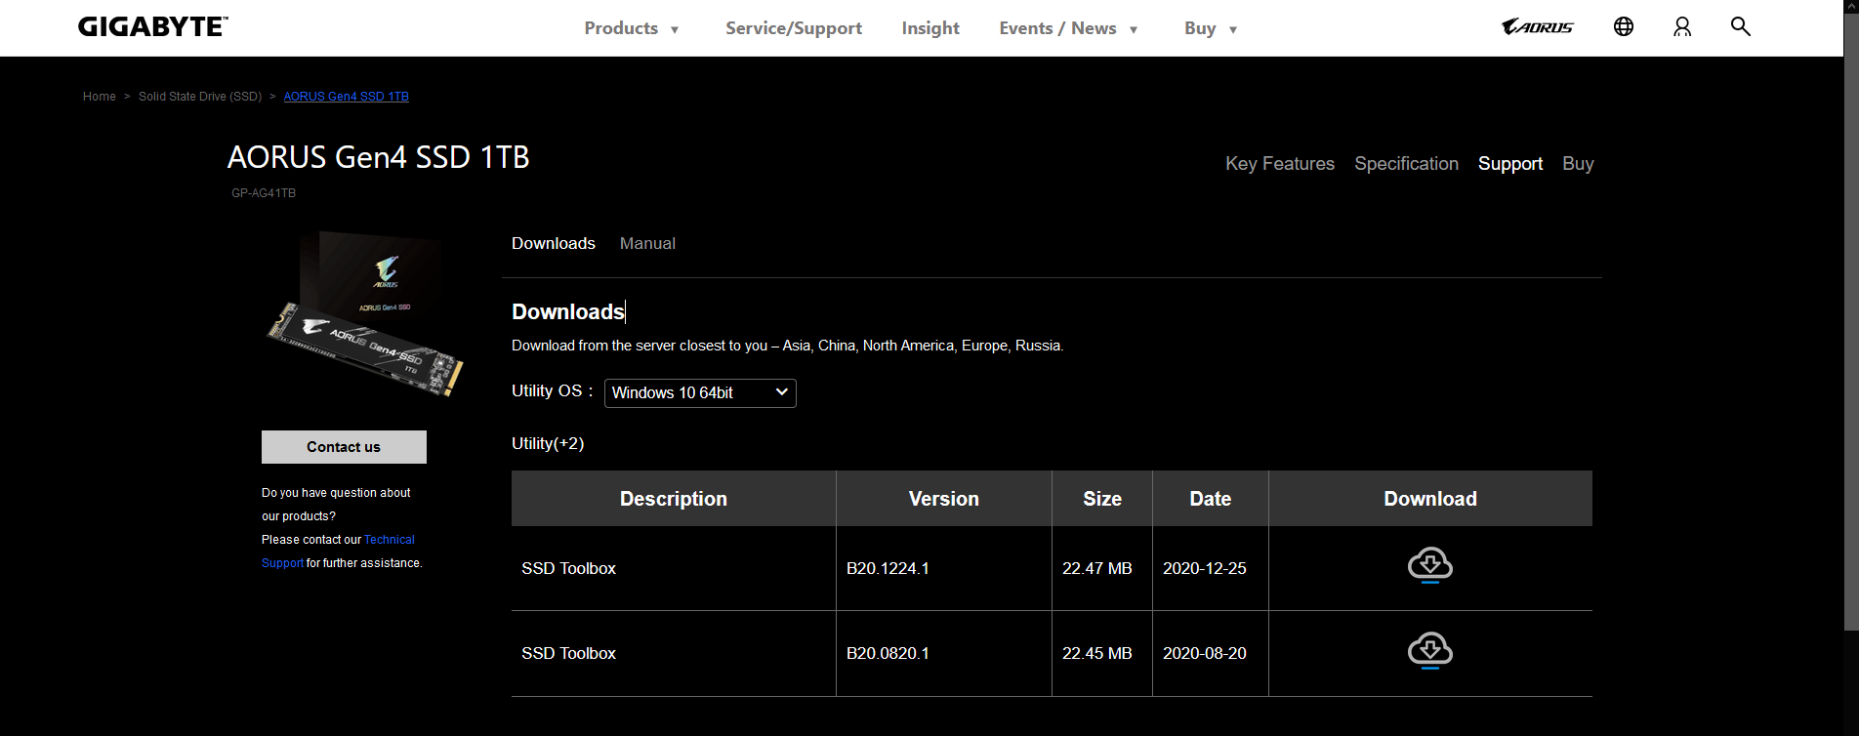The image size is (1859, 736).
Task: Click the SSD Toolbox description dated 2020-12-25
Action: [x=569, y=569]
